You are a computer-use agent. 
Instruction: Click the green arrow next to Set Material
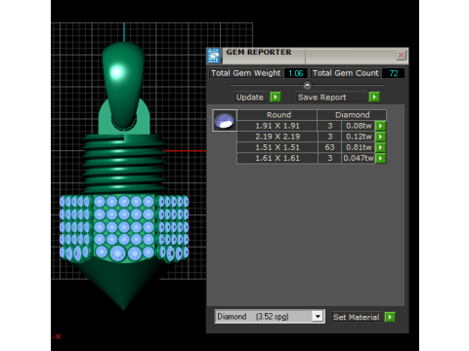(390, 317)
